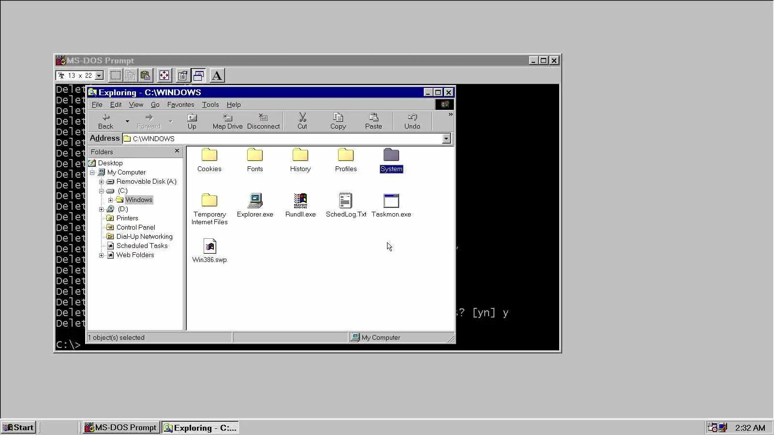Select the Win386.swp file icon
774x435 pixels.
tap(209, 246)
